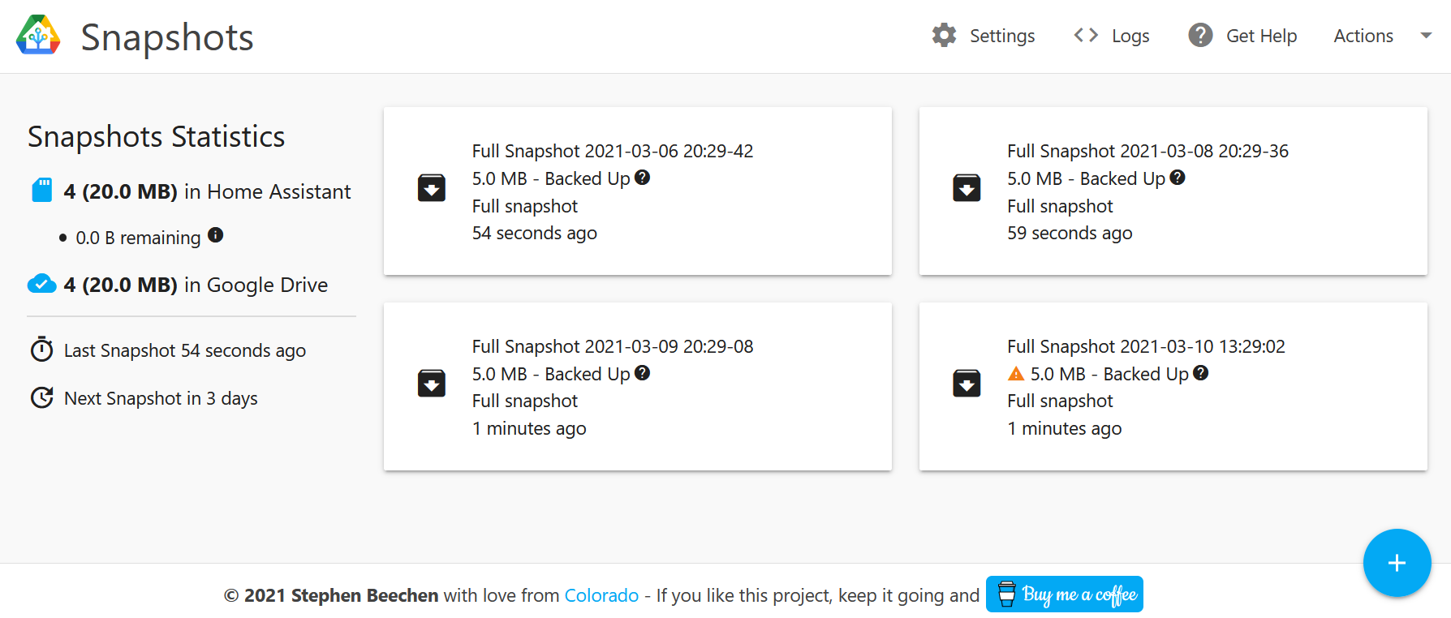Open the Actions menu
Image resolution: width=1451 pixels, height=618 pixels.
click(x=1363, y=36)
